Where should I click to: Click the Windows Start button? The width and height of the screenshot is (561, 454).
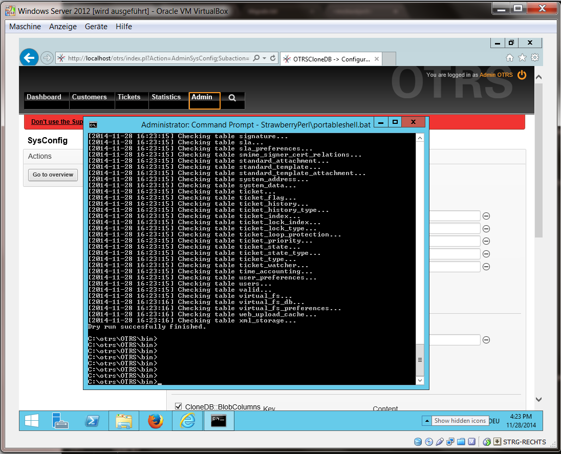[31, 421]
